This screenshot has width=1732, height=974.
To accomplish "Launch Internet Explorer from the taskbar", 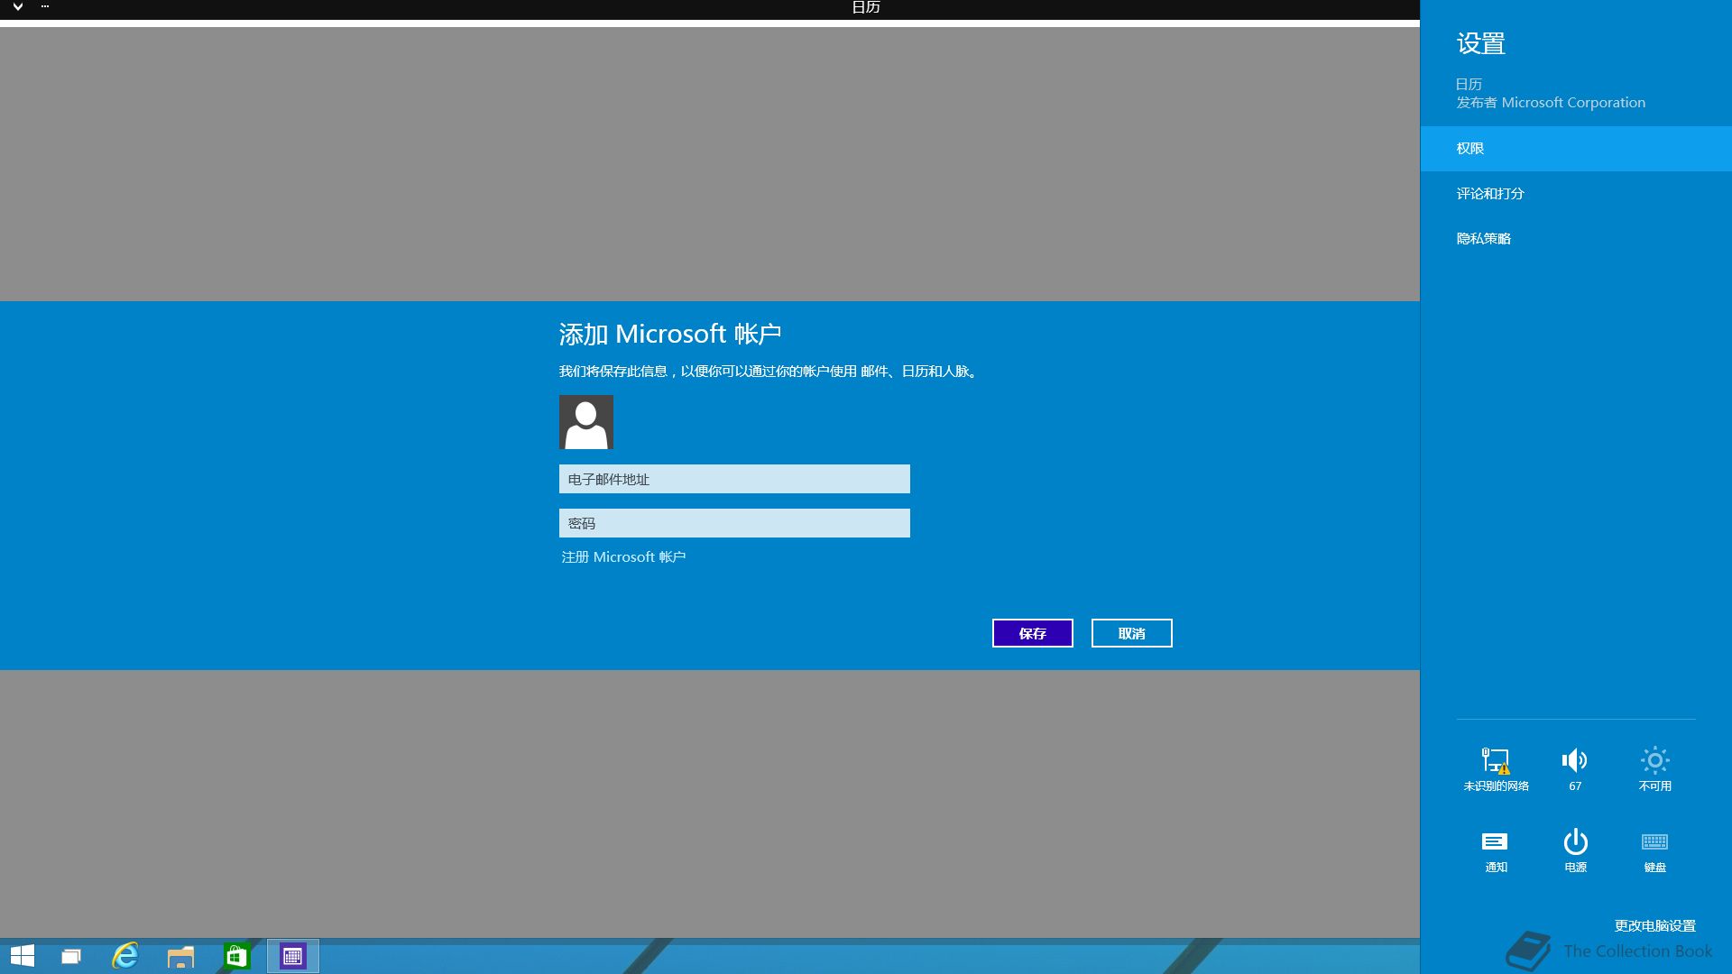I will tap(125, 956).
